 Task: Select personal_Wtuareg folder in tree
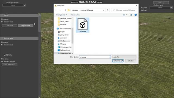[x=65, y=19]
